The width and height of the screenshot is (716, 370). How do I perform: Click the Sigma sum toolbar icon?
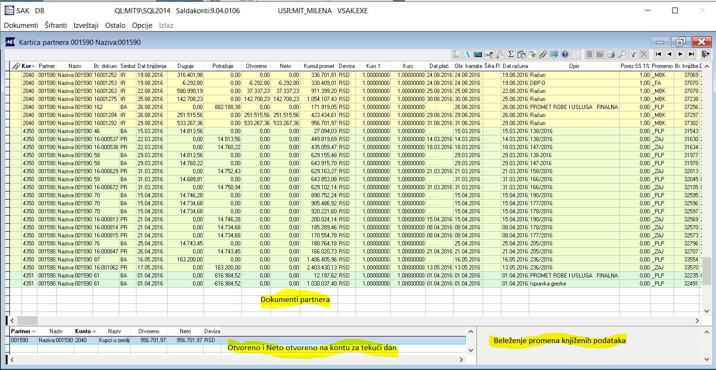pos(511,54)
